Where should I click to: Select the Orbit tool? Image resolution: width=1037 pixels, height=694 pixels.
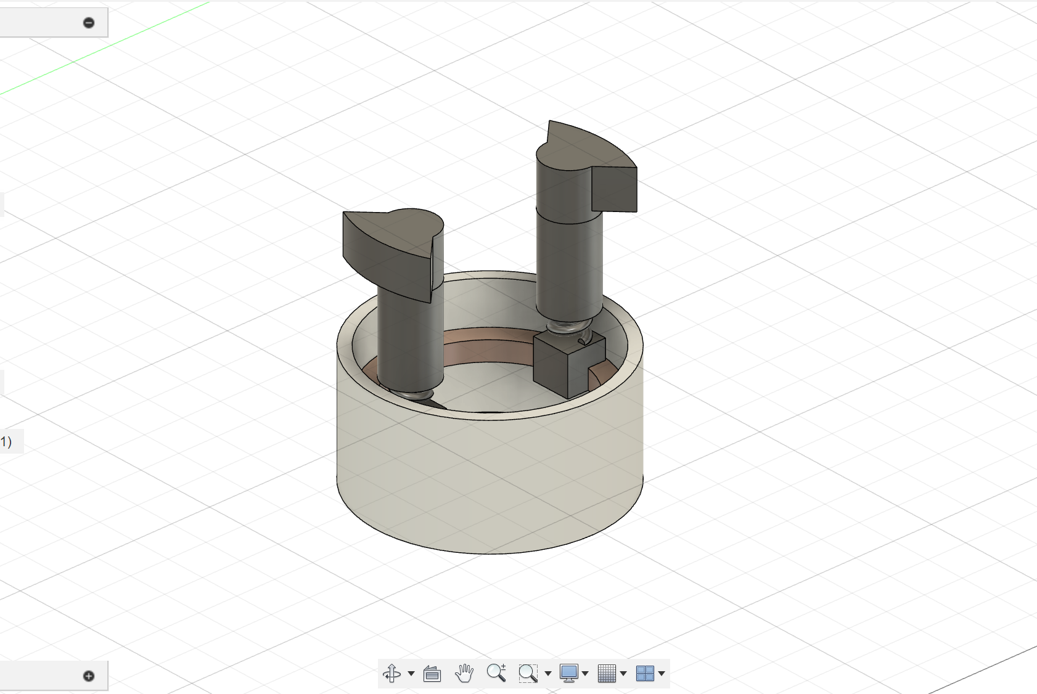click(392, 673)
